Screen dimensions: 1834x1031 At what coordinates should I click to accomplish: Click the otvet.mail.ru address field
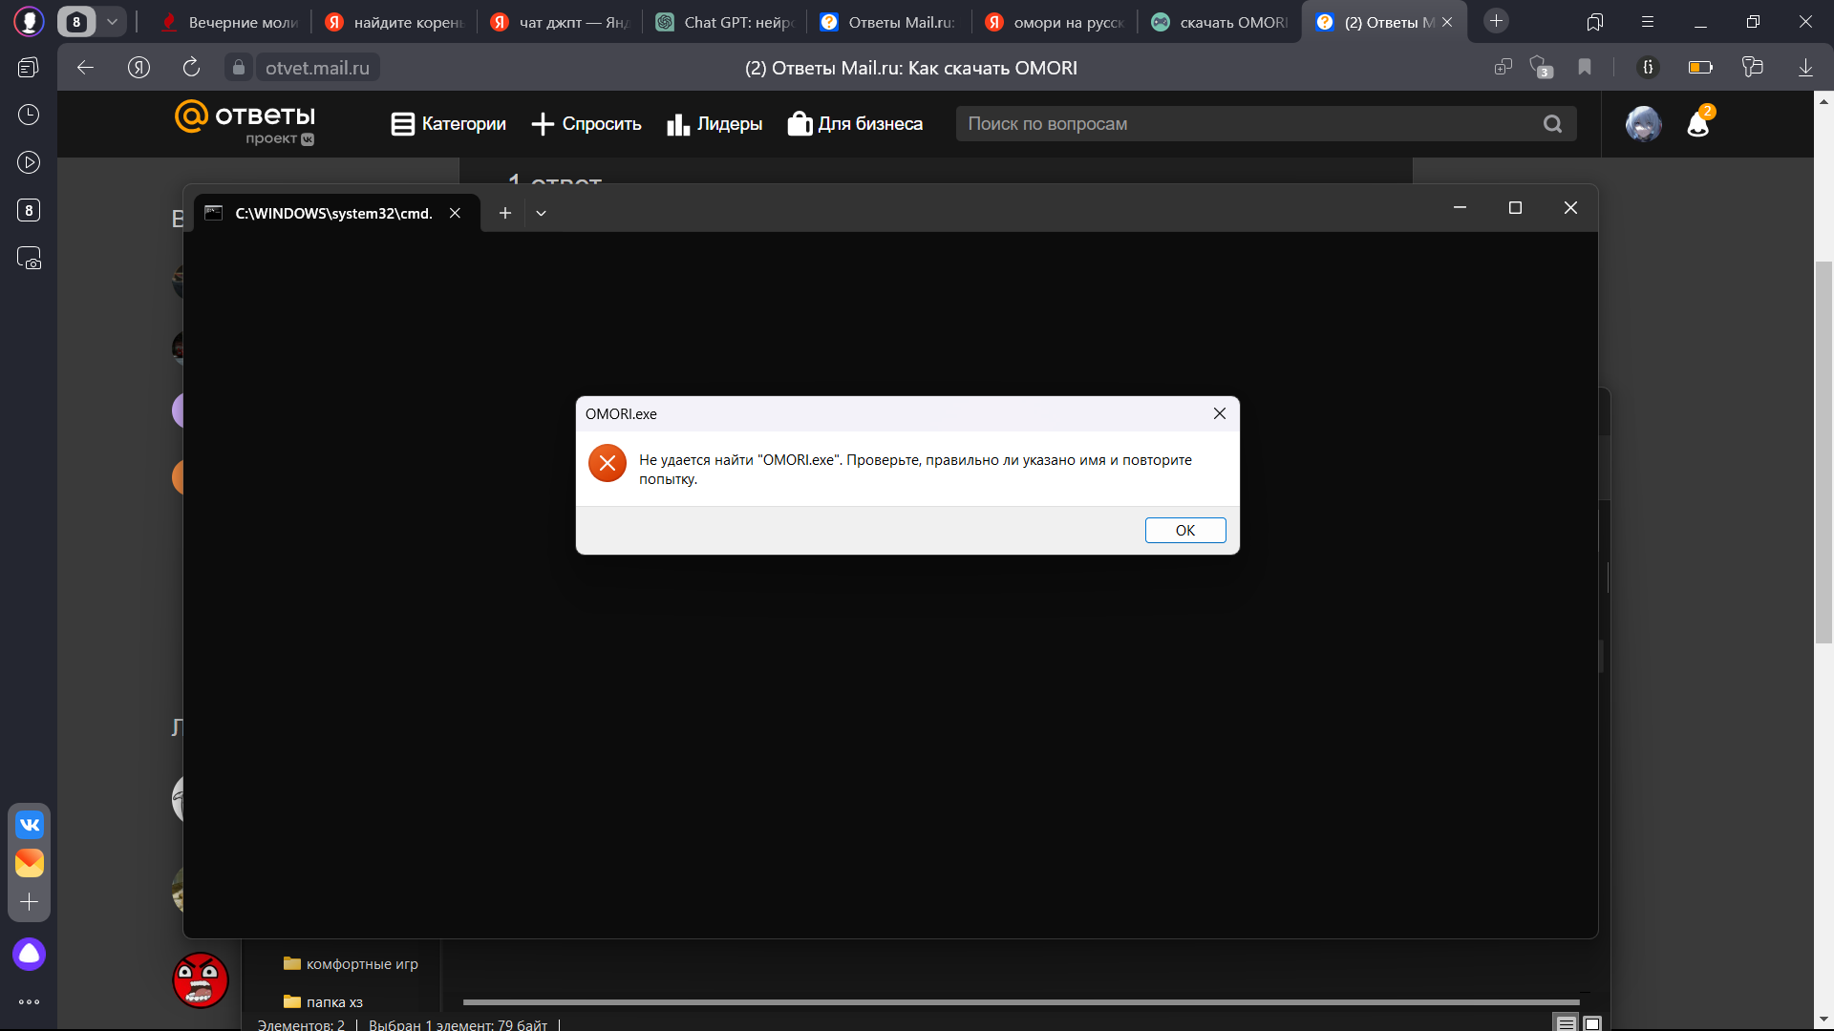[x=317, y=68]
